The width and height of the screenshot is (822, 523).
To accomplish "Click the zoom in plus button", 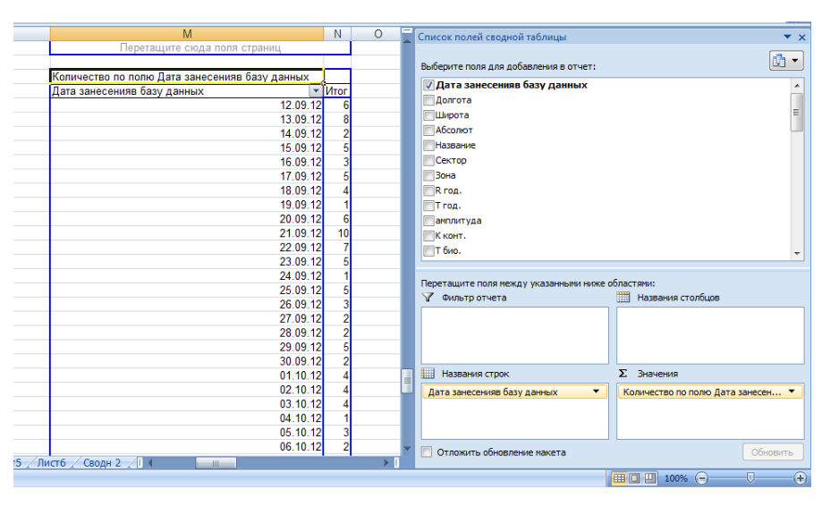I will [801, 478].
